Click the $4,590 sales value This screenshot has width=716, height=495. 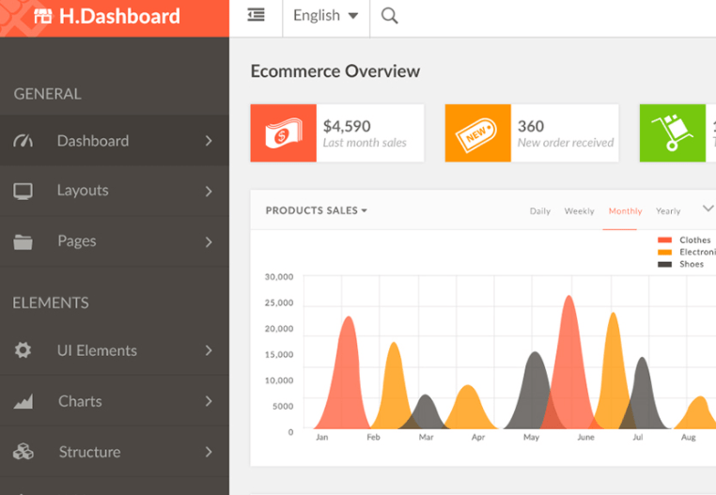pyautogui.click(x=347, y=126)
